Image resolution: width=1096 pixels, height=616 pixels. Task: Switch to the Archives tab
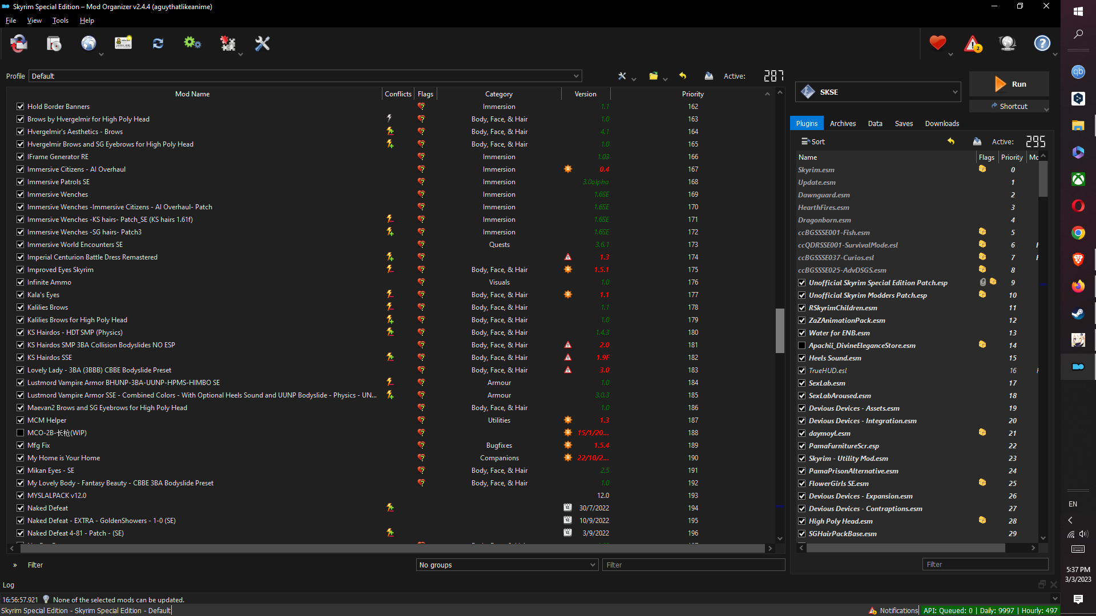tap(843, 123)
